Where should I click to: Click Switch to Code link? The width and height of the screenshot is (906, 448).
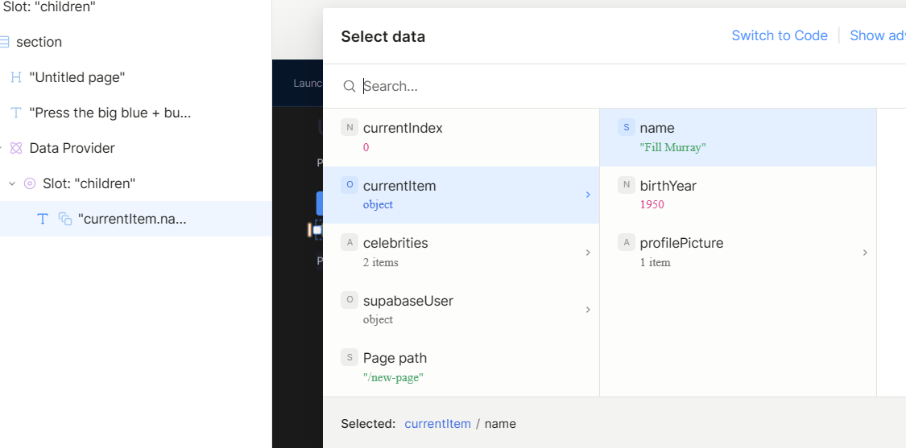pos(779,35)
